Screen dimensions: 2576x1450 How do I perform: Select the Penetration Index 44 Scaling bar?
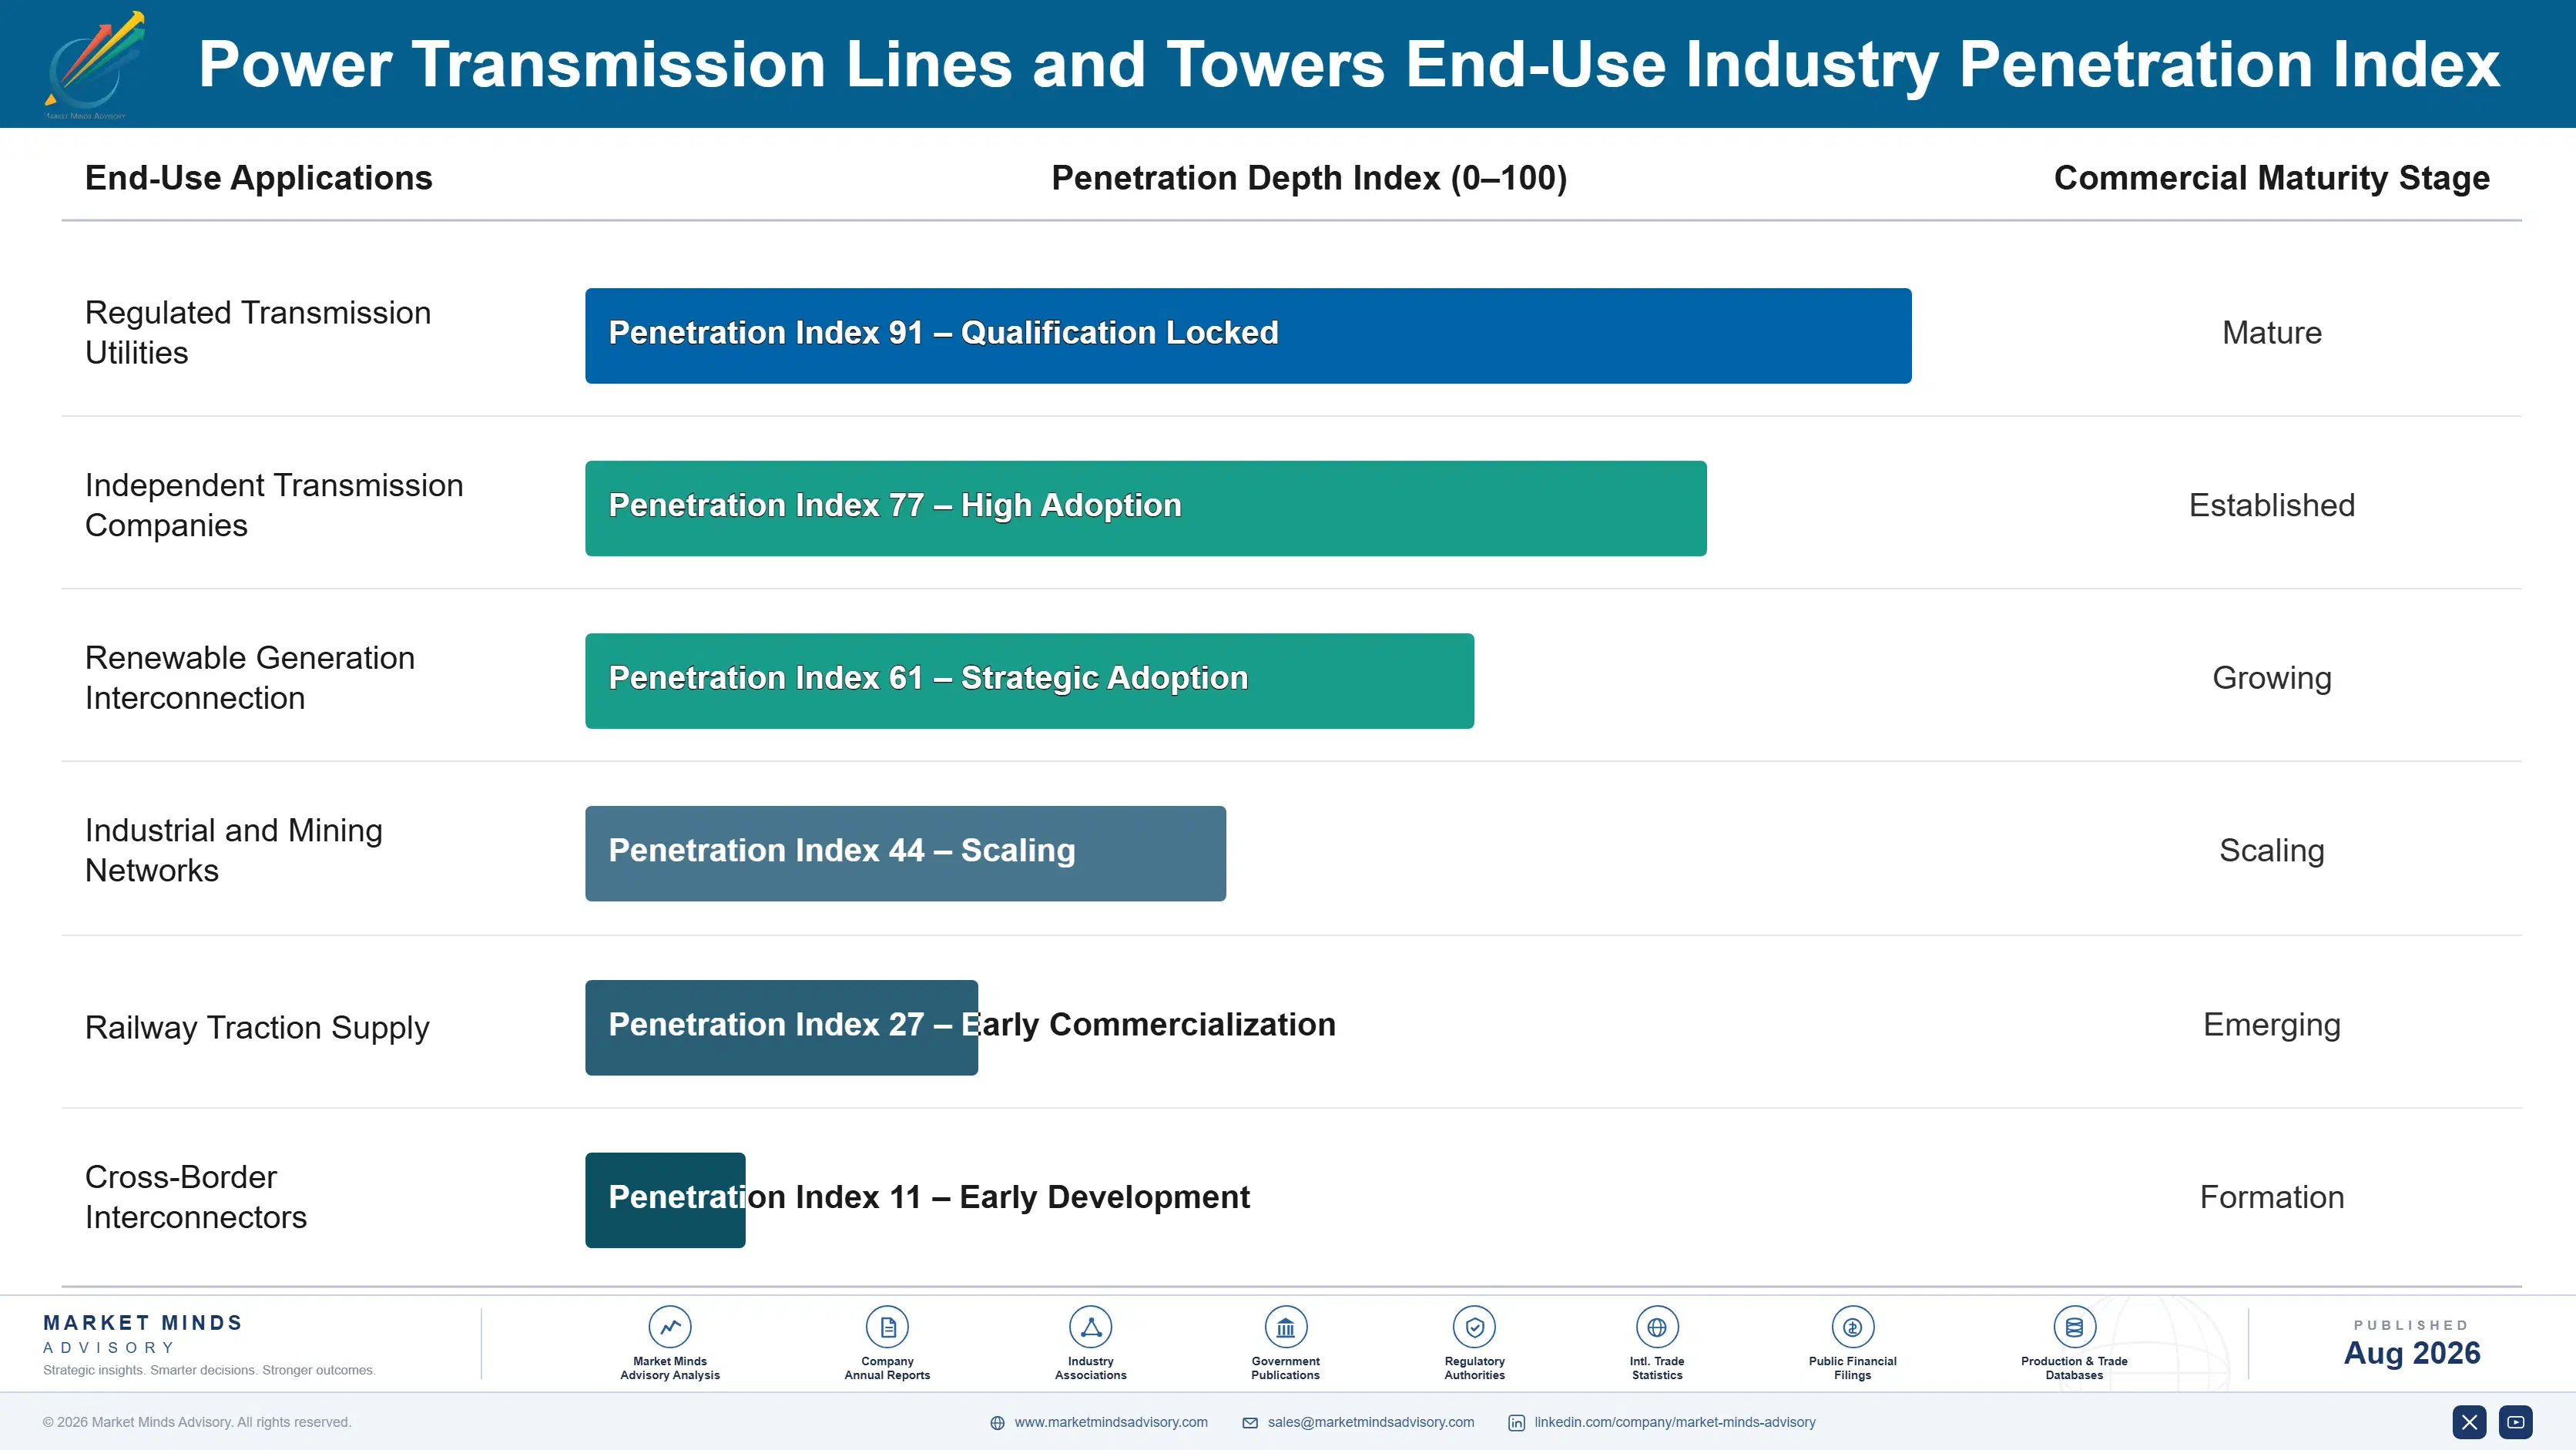pos(905,854)
